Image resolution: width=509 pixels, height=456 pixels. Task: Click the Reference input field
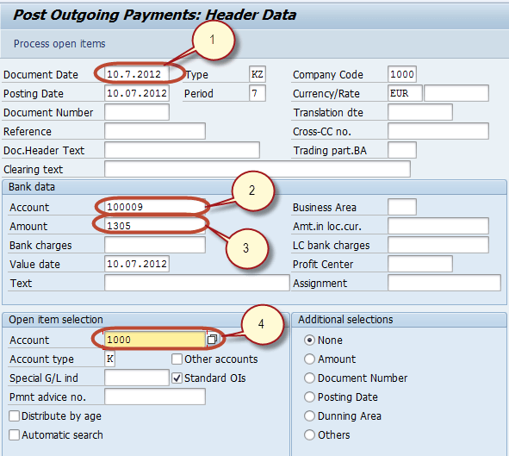point(155,131)
